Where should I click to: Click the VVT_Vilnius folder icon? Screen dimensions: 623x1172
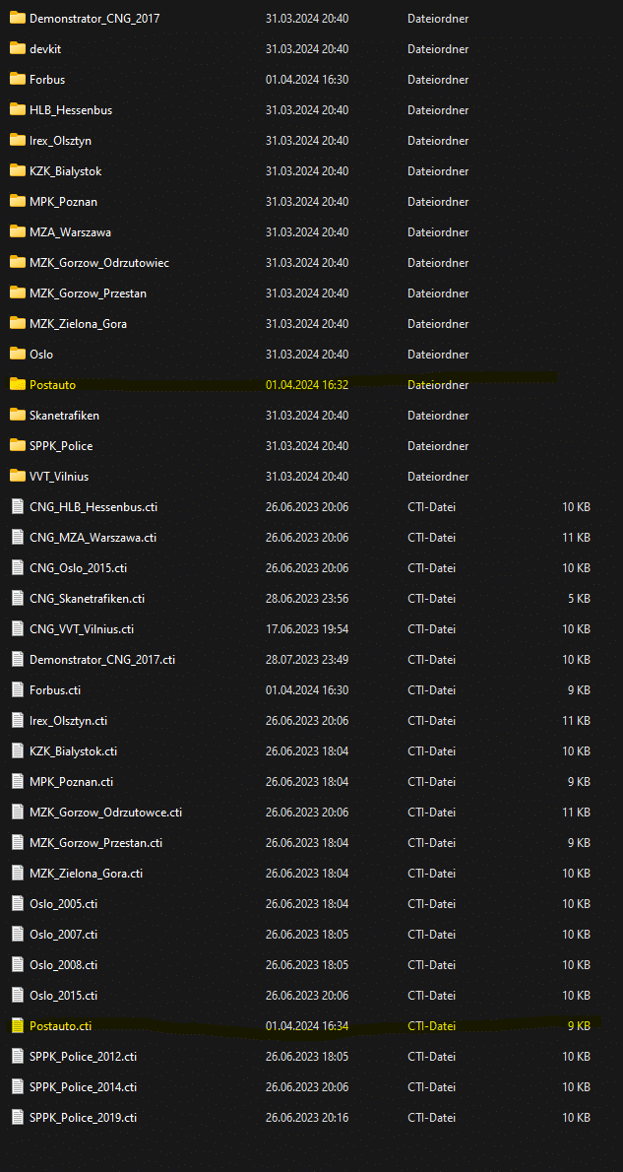(17, 476)
